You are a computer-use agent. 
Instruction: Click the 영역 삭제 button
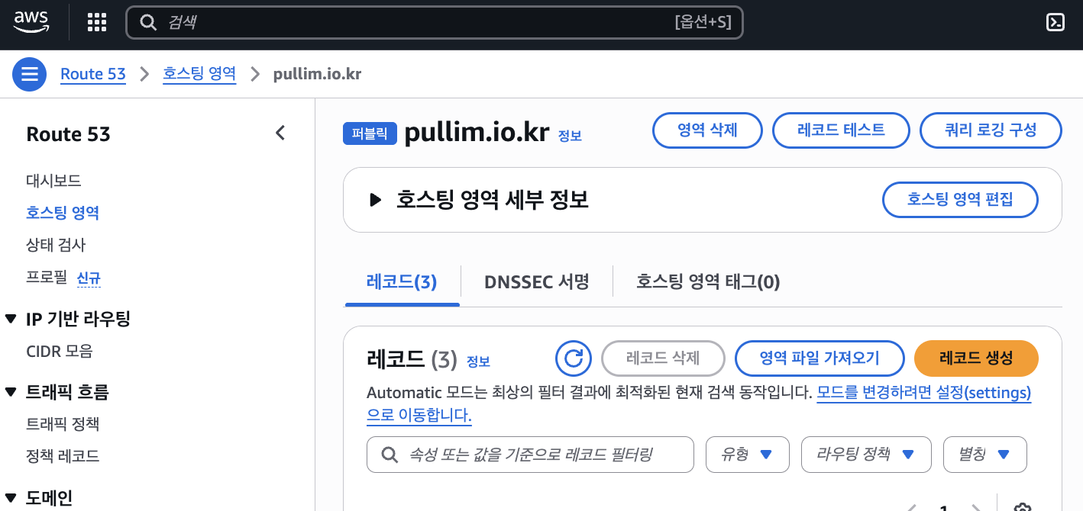(707, 130)
